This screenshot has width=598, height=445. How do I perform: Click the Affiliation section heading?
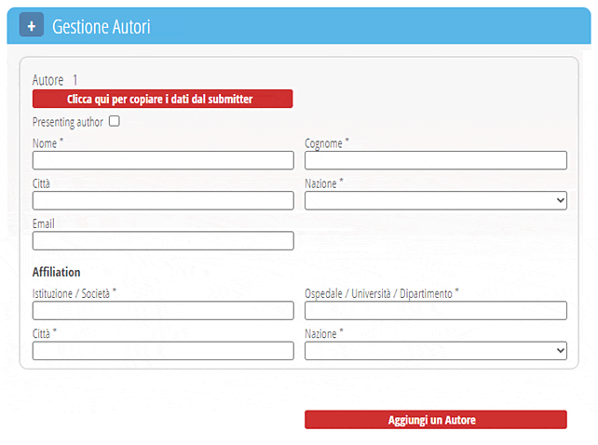56,273
